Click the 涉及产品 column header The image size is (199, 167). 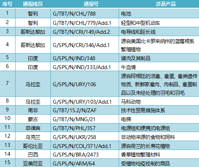(166, 4)
